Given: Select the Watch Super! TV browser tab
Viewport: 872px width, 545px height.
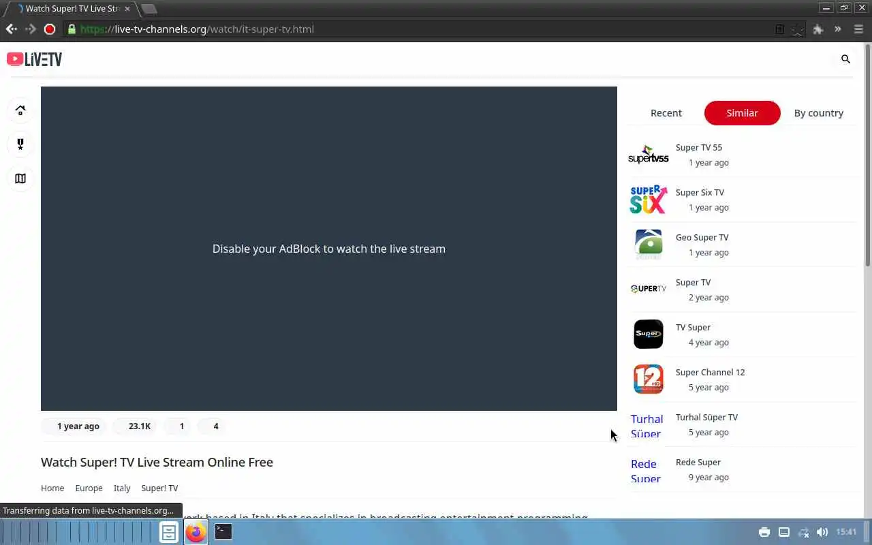Looking at the screenshot, I should pyautogui.click(x=72, y=9).
